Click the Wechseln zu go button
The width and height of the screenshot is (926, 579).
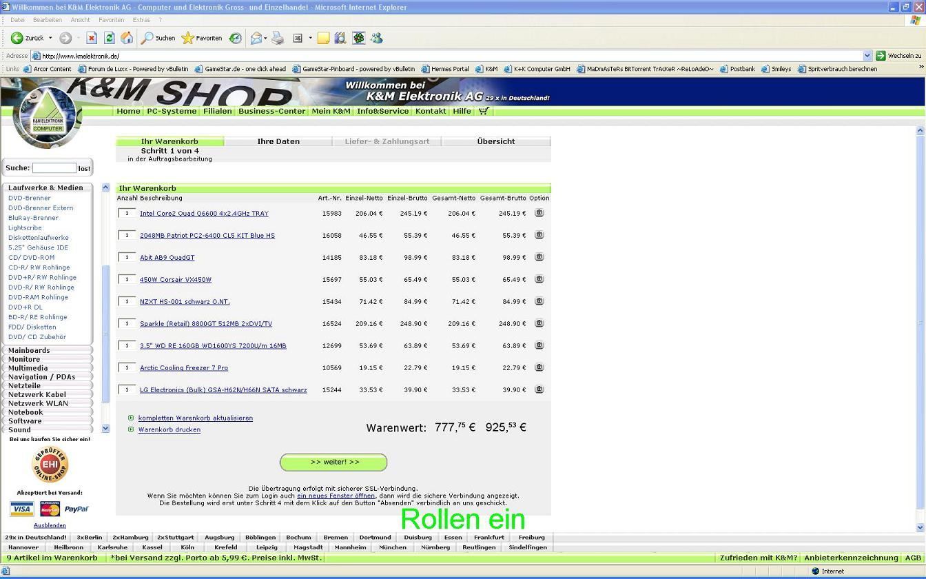click(898, 56)
